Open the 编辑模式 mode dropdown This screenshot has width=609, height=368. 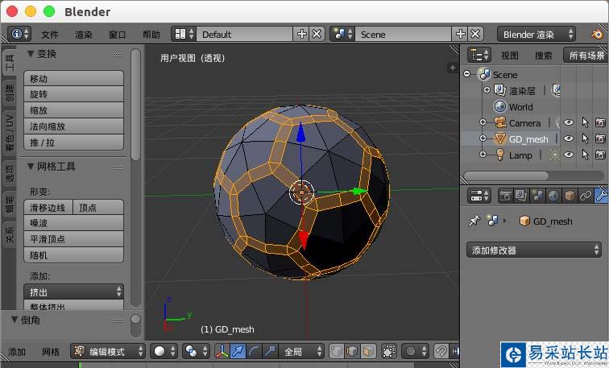pos(108,351)
